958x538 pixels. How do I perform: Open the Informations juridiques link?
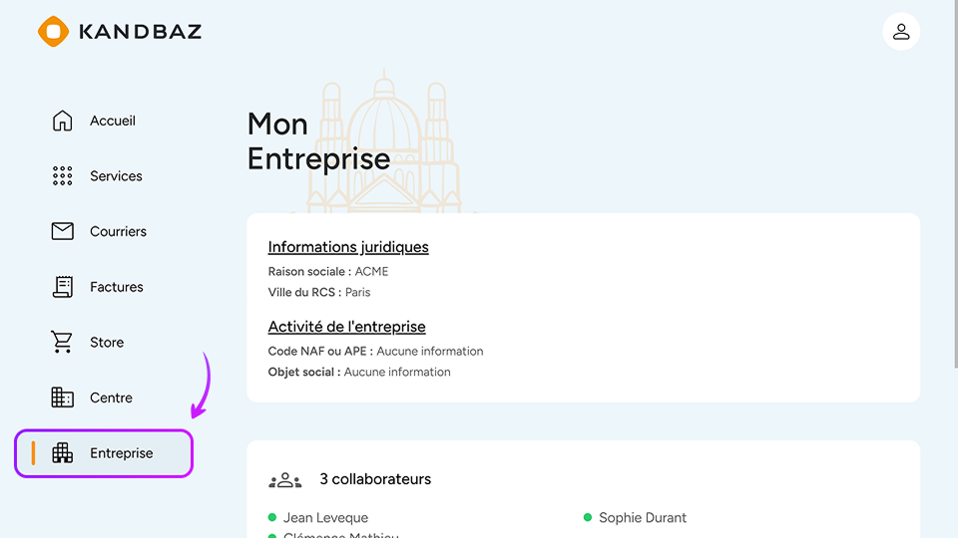(348, 247)
